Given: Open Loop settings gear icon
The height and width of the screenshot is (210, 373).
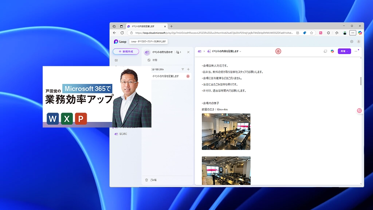Looking at the screenshot, I should coord(352,42).
